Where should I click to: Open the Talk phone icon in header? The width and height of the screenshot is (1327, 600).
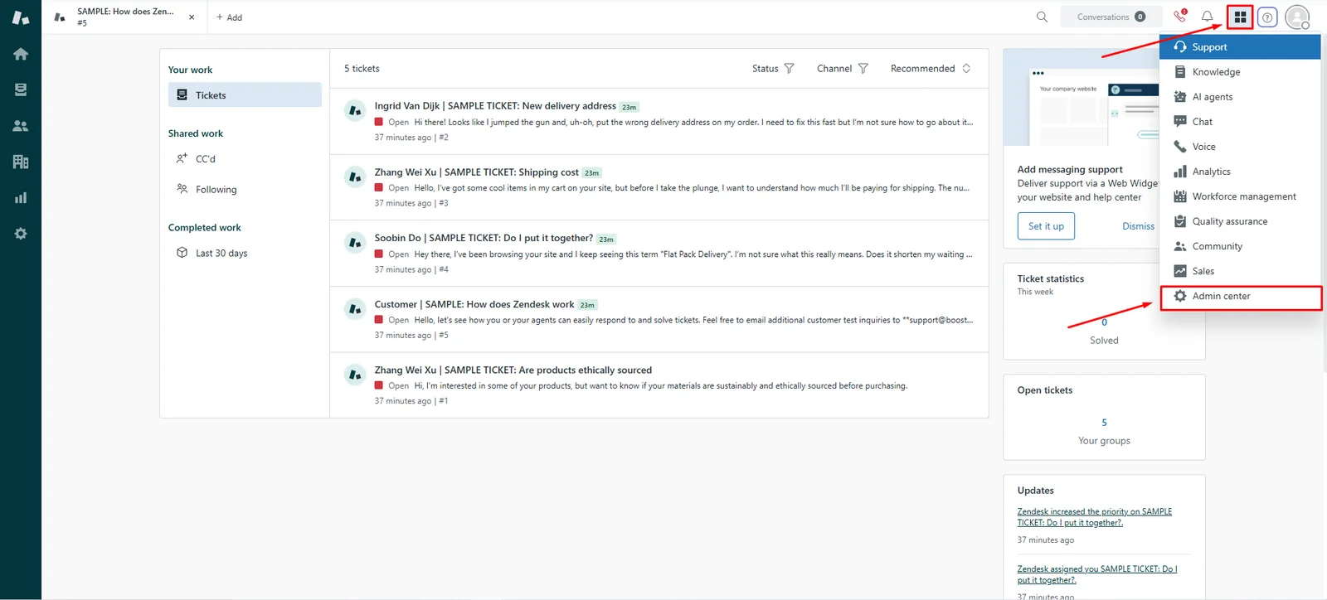pyautogui.click(x=1180, y=16)
